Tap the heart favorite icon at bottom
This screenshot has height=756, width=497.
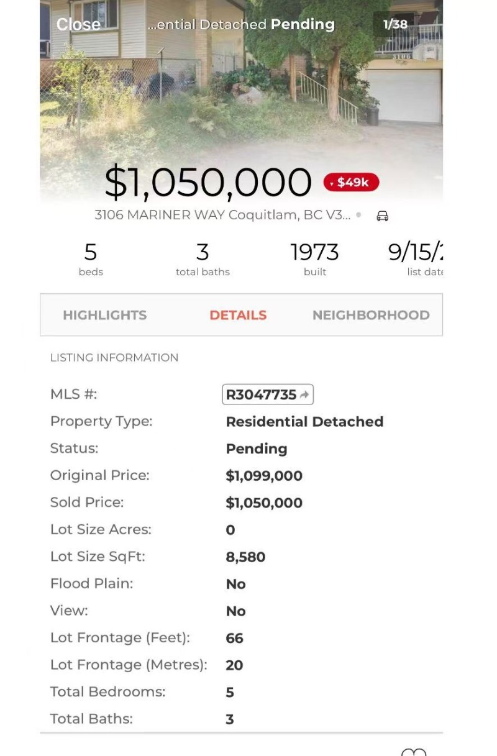414,752
